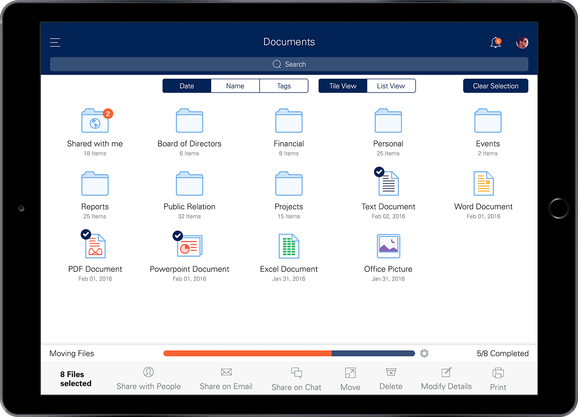Open the Events folder
This screenshot has width=578, height=417.
pos(488,120)
